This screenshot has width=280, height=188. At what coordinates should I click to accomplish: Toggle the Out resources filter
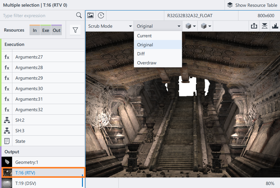pyautogui.click(x=57, y=30)
